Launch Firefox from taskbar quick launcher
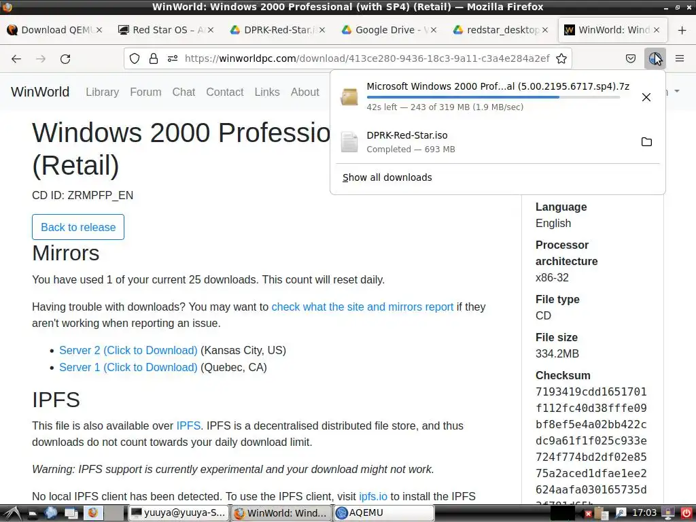Screen dimensions: 696x522 tap(92, 513)
